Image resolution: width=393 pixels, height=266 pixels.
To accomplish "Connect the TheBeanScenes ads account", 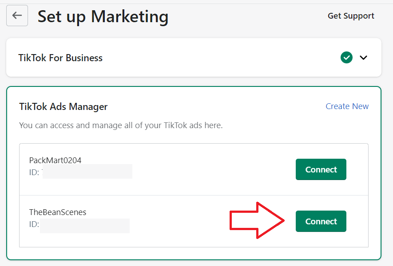I will click(321, 221).
